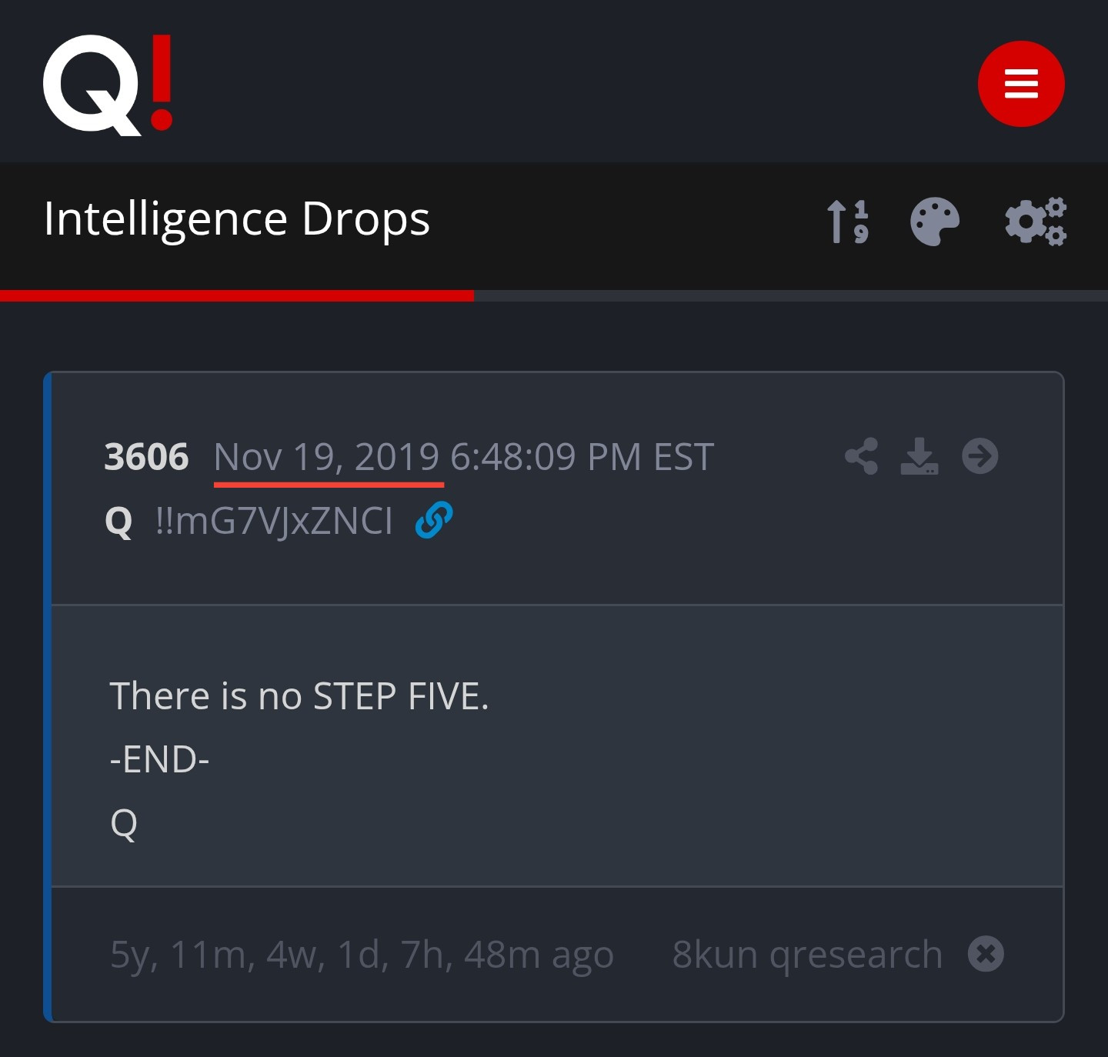The height and width of the screenshot is (1057, 1108).
Task: Go to drop using arrow icon
Action: pos(980,456)
